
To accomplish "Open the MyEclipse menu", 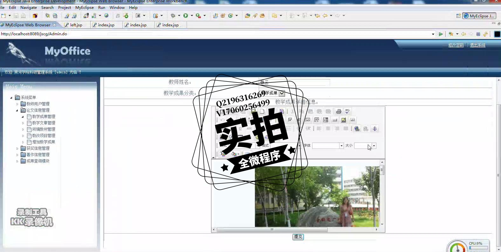I will 85,7.
